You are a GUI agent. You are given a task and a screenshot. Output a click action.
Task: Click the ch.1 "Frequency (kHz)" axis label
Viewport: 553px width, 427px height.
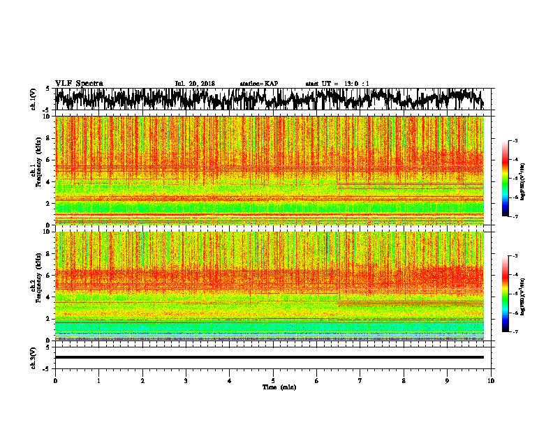[x=38, y=161]
